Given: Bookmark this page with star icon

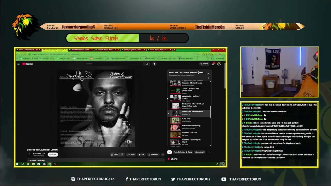Looking at the screenshot, I should click(198, 54).
